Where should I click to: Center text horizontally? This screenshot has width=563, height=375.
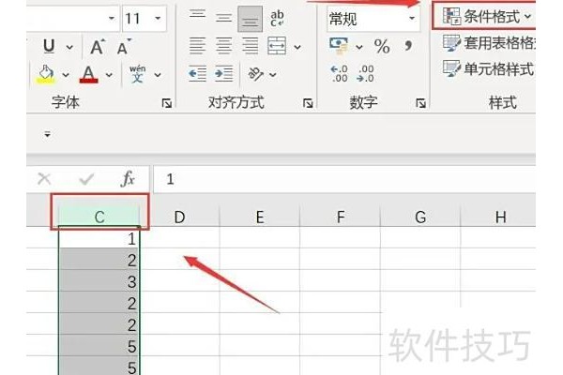223,46
